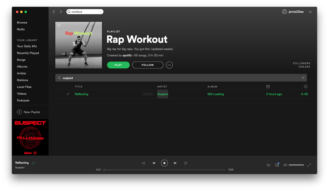The height and width of the screenshot is (191, 329).
Task: Open Browse in the sidebar
Action: [x=22, y=22]
